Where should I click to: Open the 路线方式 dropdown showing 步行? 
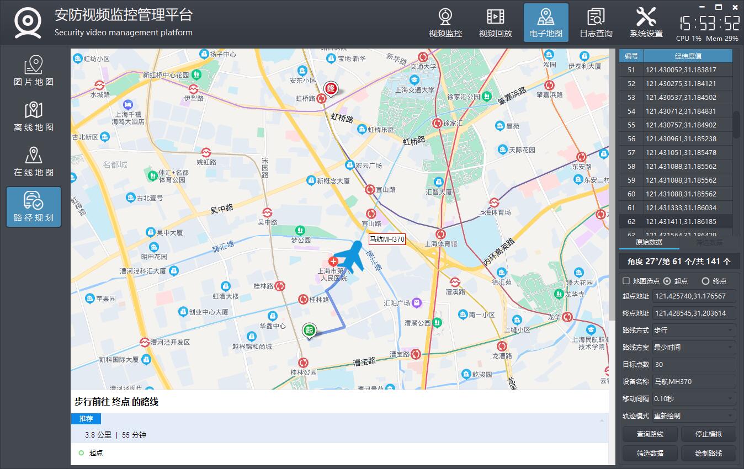(694, 331)
